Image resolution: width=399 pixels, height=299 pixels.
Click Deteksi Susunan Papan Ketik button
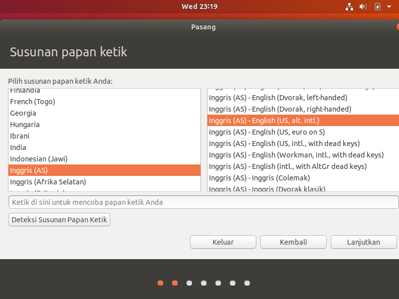[x=59, y=220]
